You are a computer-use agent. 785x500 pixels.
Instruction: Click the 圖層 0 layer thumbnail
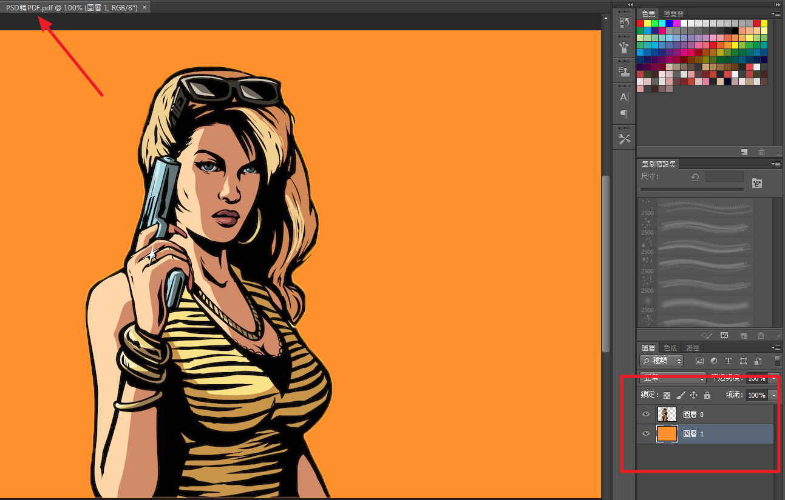coord(667,415)
